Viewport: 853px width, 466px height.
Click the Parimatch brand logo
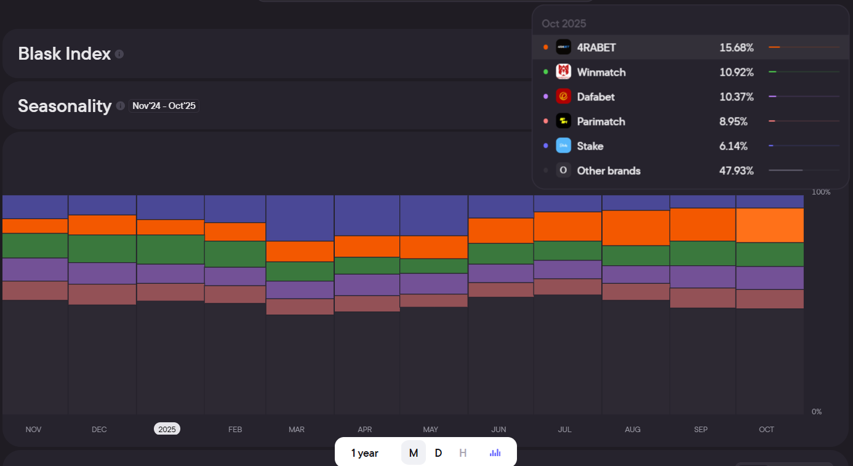[x=563, y=121]
